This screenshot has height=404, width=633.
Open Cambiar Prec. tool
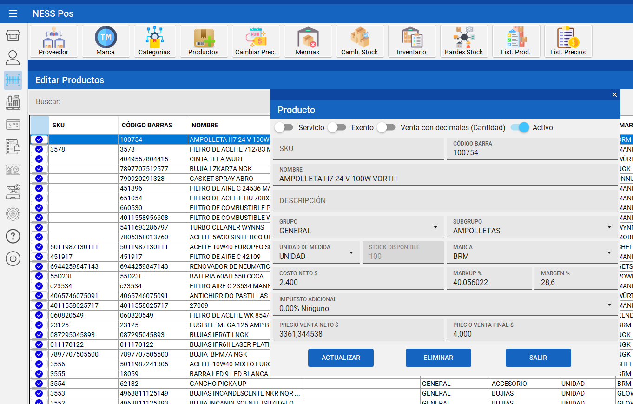click(256, 41)
